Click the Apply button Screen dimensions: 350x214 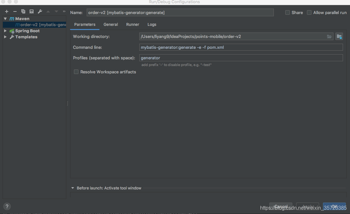(307, 206)
